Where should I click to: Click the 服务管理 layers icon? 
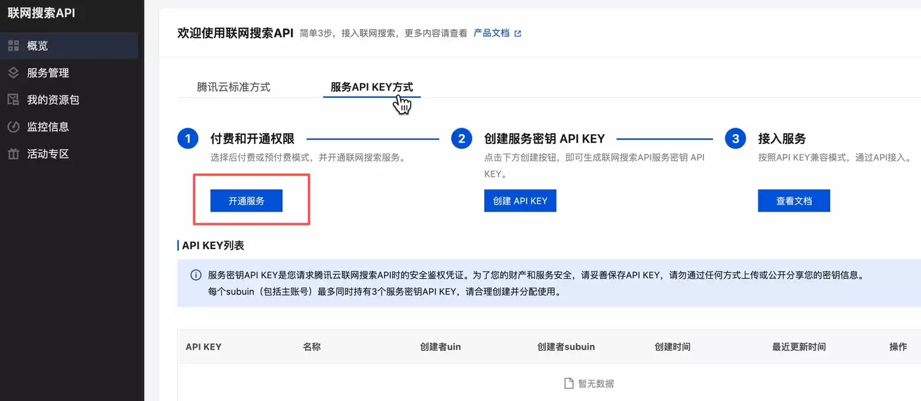click(x=13, y=73)
